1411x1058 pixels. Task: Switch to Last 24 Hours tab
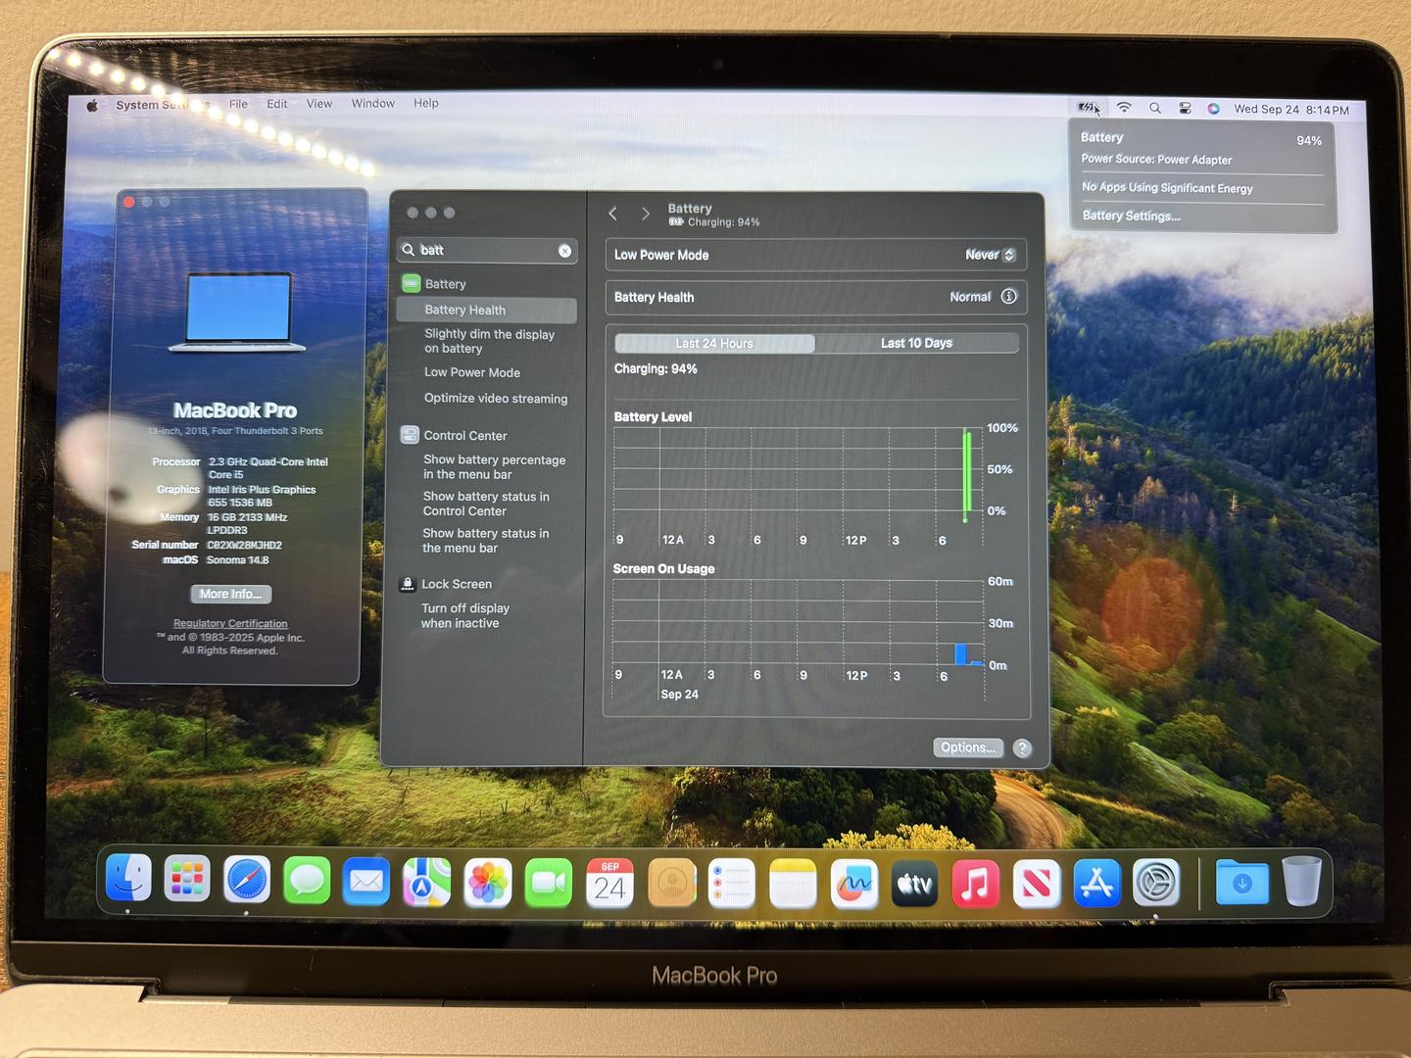[714, 343]
